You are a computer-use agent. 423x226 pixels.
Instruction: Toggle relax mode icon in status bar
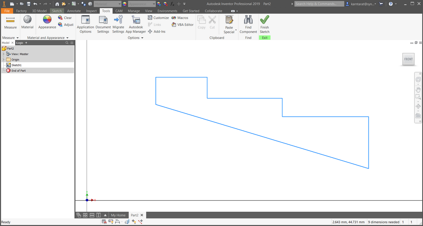tap(140, 222)
